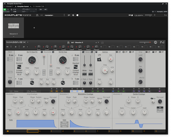The width and height of the screenshot is (171, 138).
Task: Open the Massive X preset browser icon
Action: [68, 42]
